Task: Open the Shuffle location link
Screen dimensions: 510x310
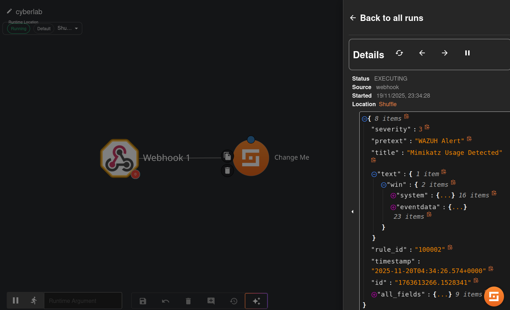Action: click(388, 104)
